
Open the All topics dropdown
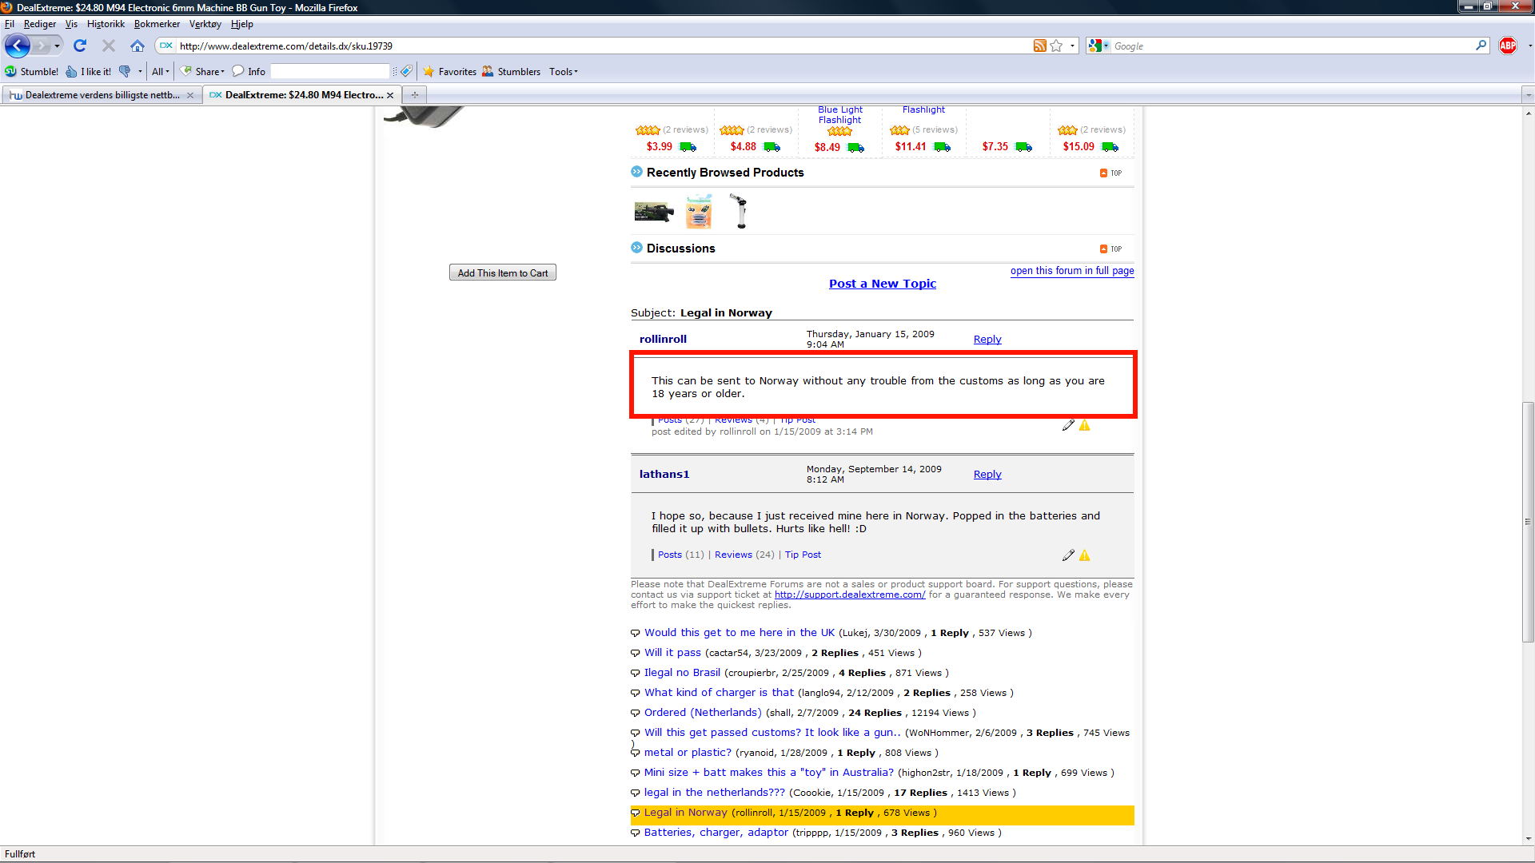pos(161,71)
